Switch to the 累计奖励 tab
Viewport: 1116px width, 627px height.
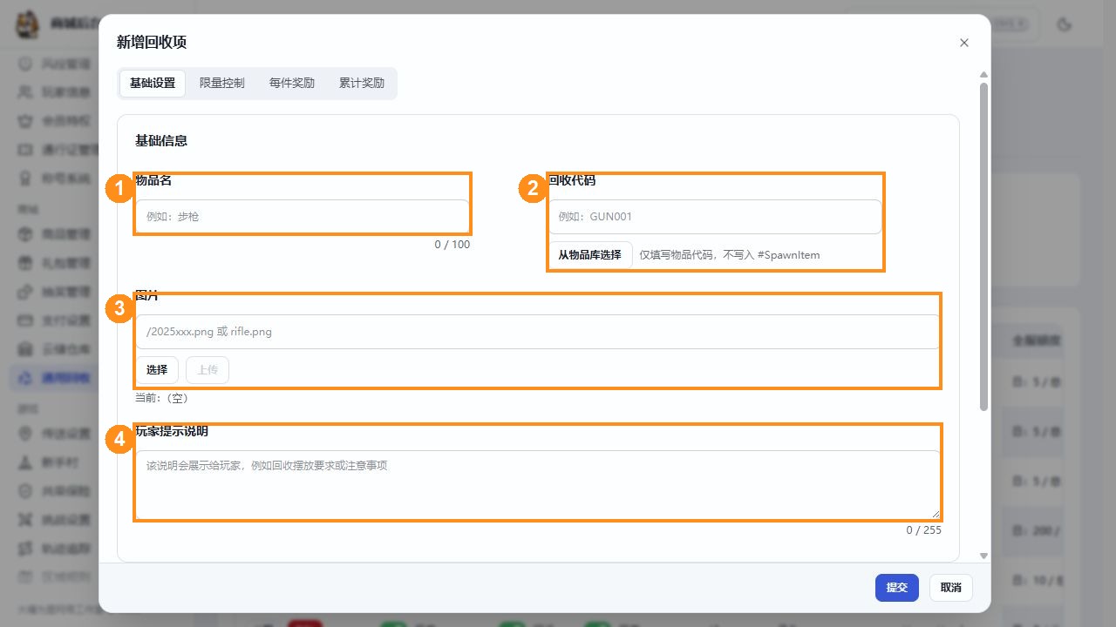(362, 84)
